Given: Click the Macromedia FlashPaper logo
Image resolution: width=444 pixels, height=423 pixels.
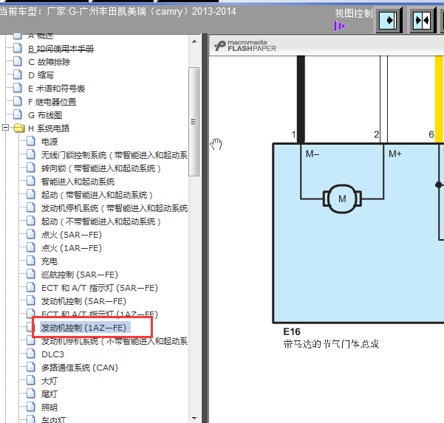Looking at the screenshot, I should (245, 46).
